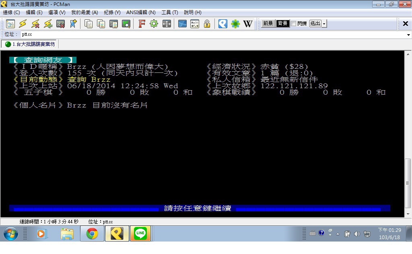The height and width of the screenshot is (254, 412).
Task: Open the 工具 (T) menu
Action: tap(170, 12)
